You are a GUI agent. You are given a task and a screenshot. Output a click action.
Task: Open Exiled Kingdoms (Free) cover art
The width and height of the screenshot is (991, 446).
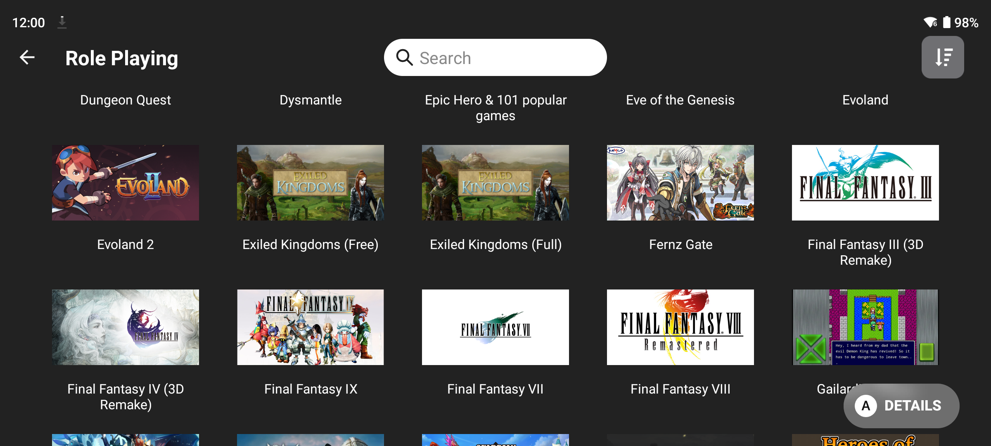pos(311,183)
